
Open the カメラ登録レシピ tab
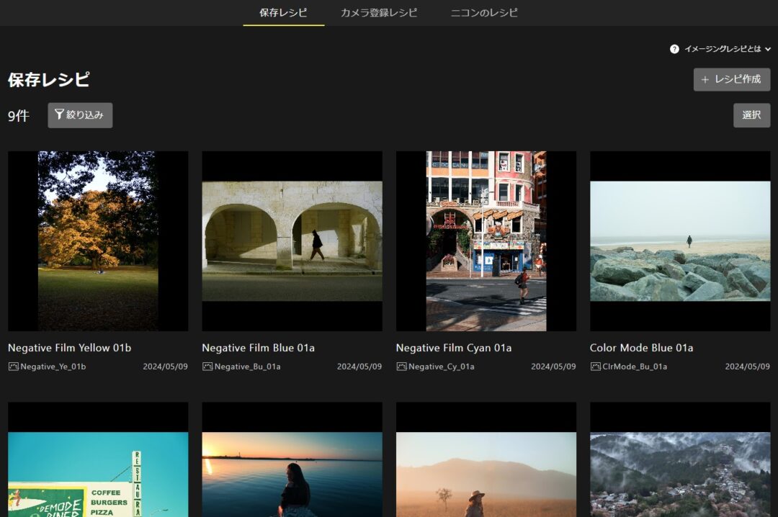[x=379, y=13]
